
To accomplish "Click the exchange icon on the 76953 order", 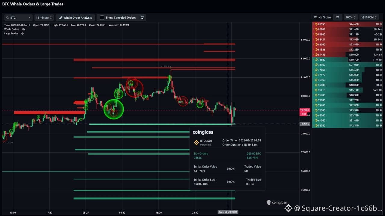I will click(316, 80).
